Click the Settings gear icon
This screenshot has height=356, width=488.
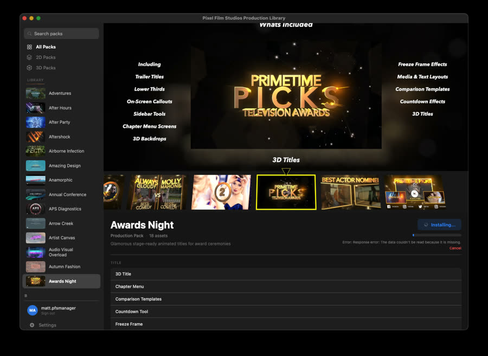tap(32, 325)
